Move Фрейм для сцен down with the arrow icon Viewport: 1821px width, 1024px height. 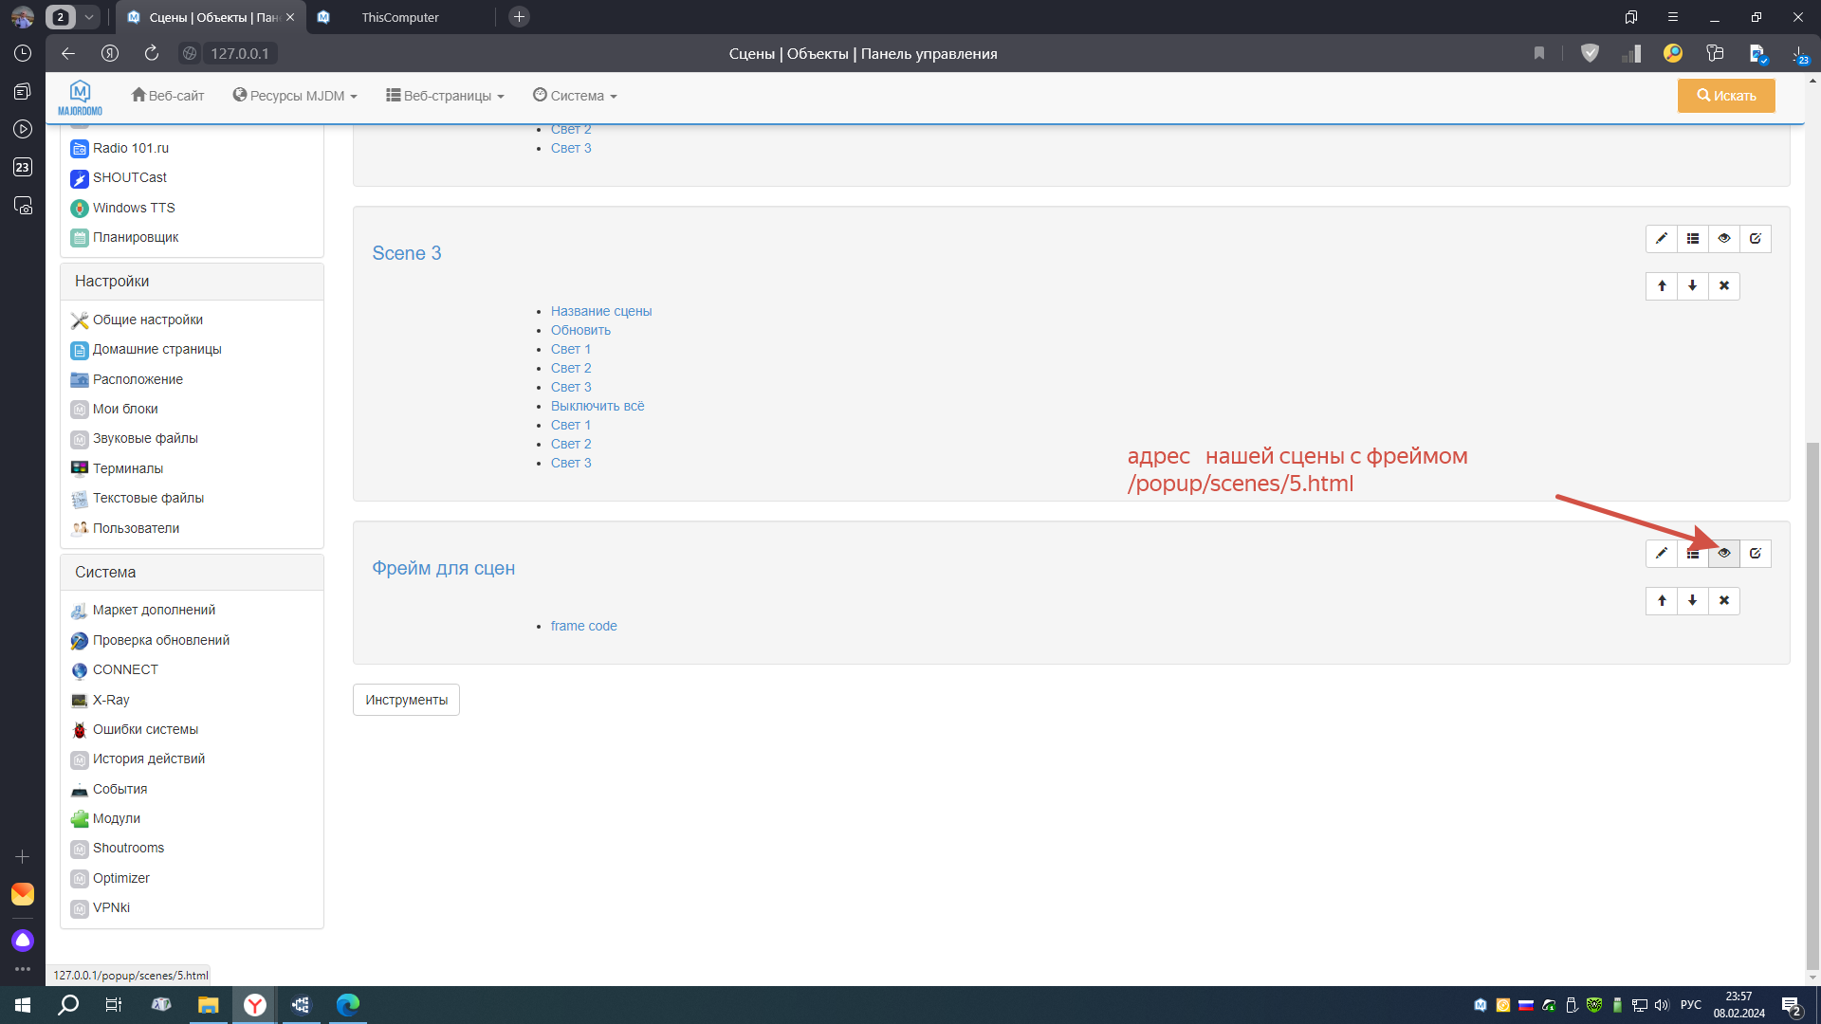click(1693, 601)
